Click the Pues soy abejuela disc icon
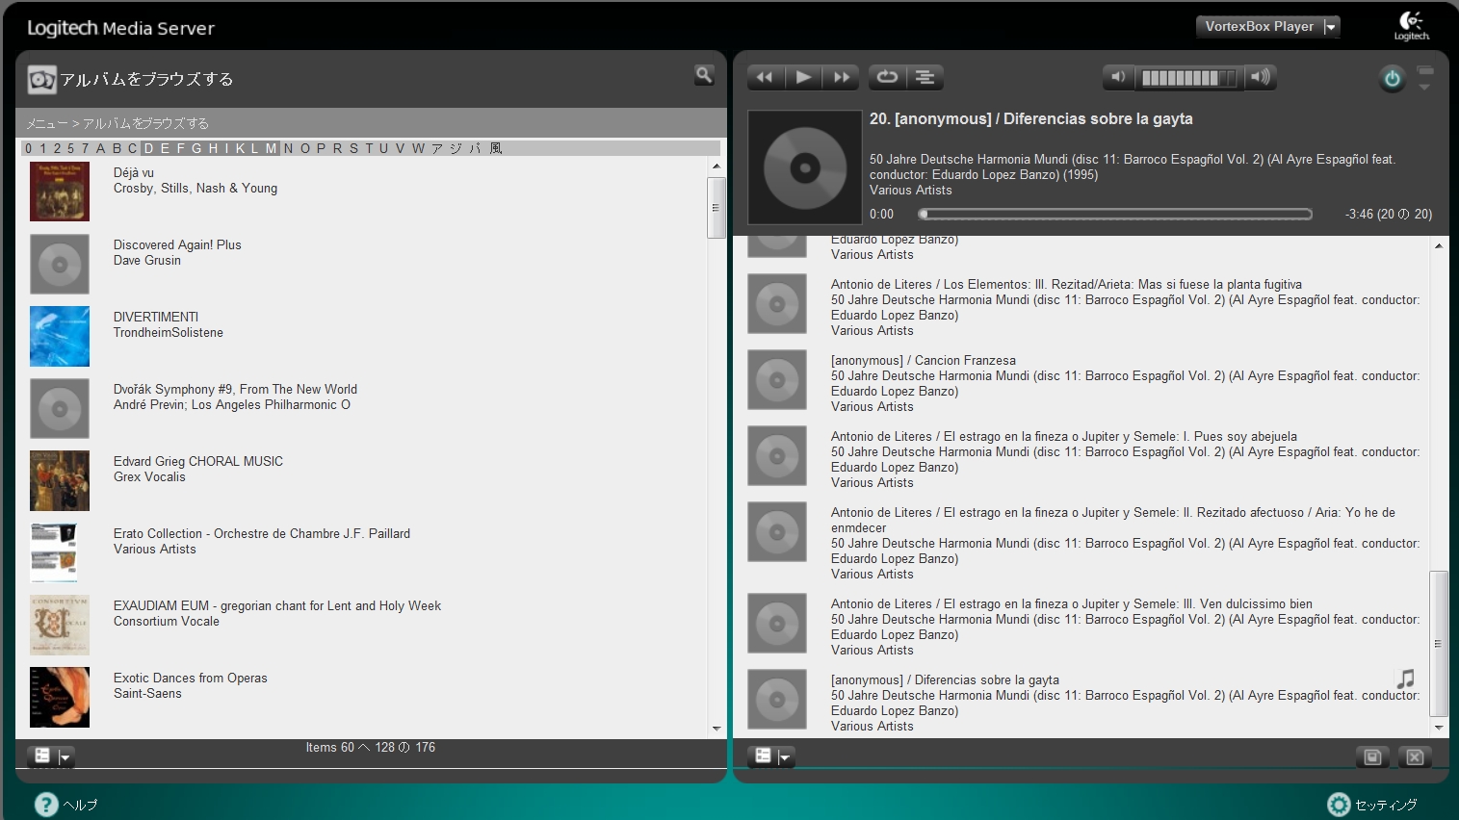Screen dimensions: 1459x820 pyautogui.click(x=777, y=455)
